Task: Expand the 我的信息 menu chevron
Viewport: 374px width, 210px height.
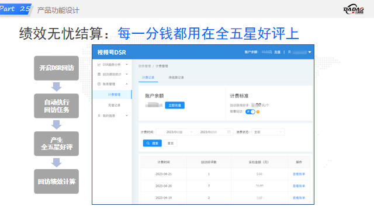Action: [127, 116]
